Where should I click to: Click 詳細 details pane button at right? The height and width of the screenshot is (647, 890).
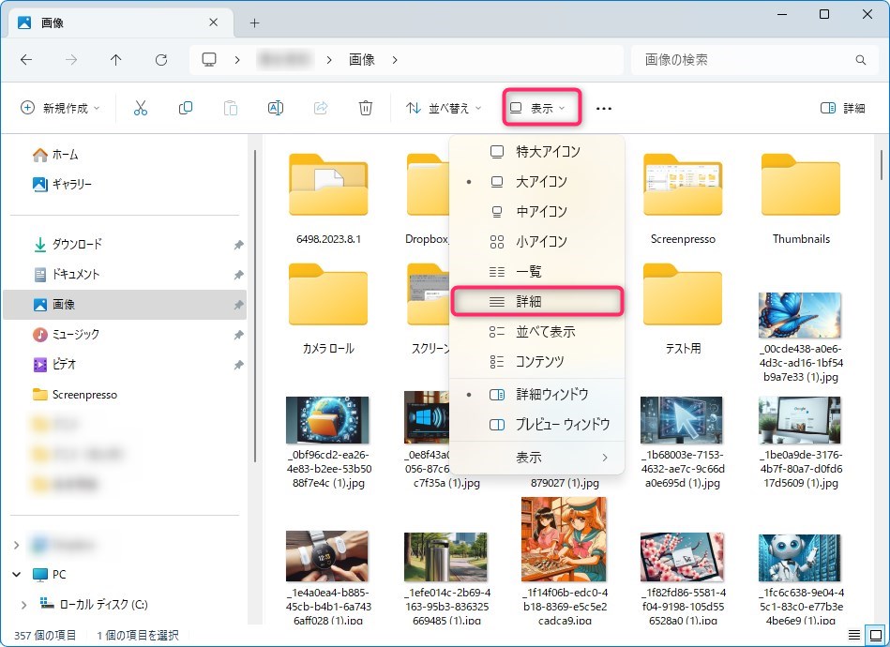pos(842,108)
